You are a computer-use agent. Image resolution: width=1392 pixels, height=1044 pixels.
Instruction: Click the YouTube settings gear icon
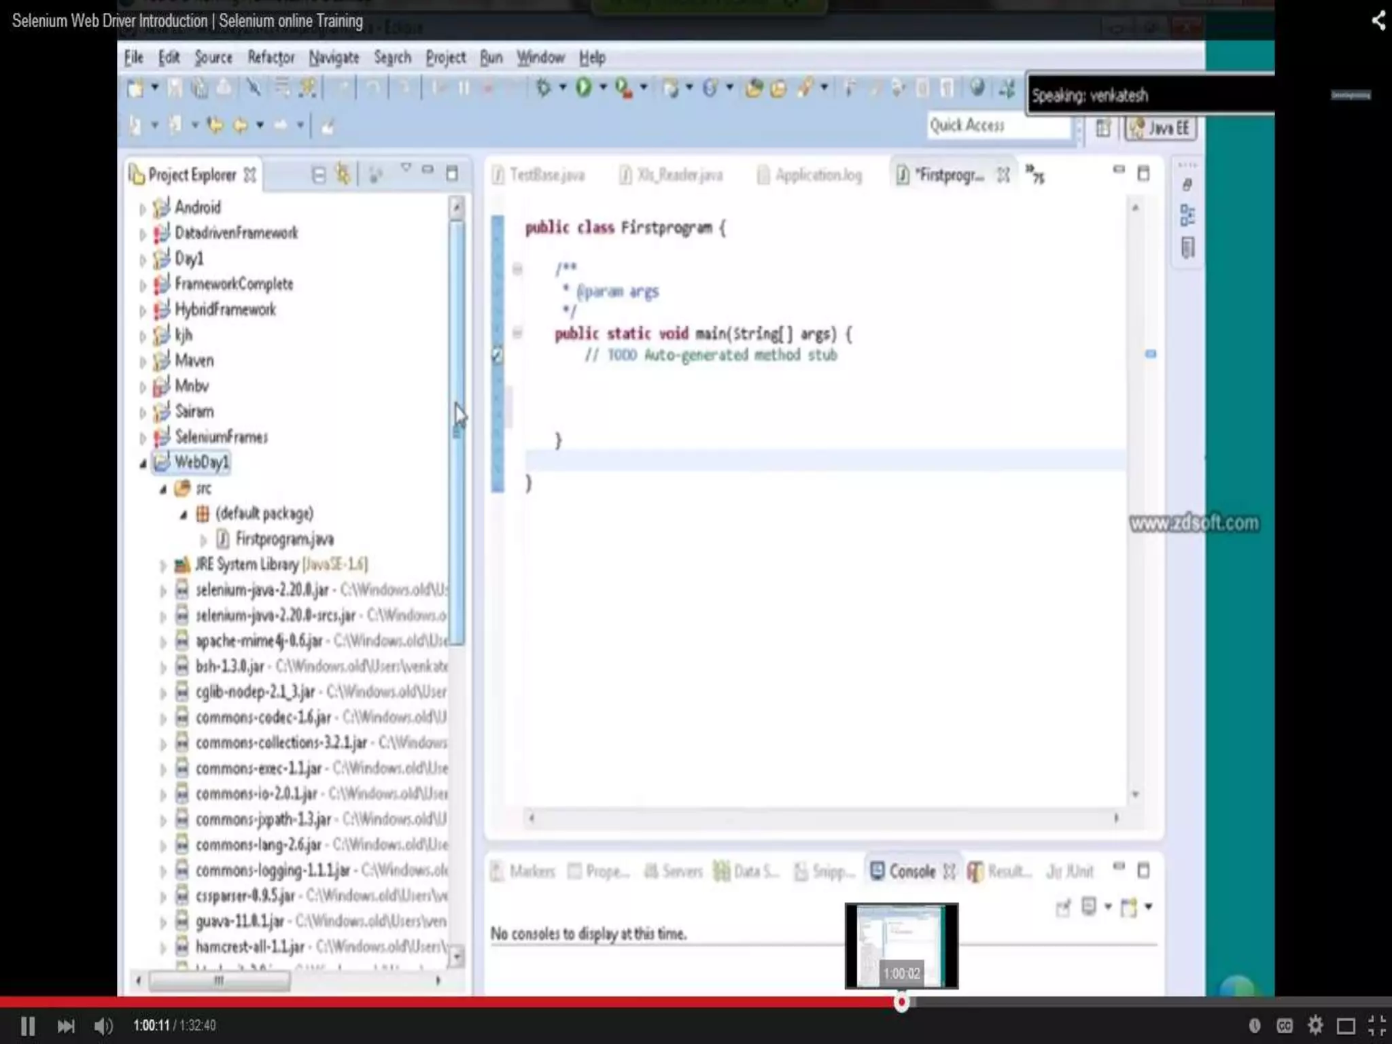[1315, 1025]
